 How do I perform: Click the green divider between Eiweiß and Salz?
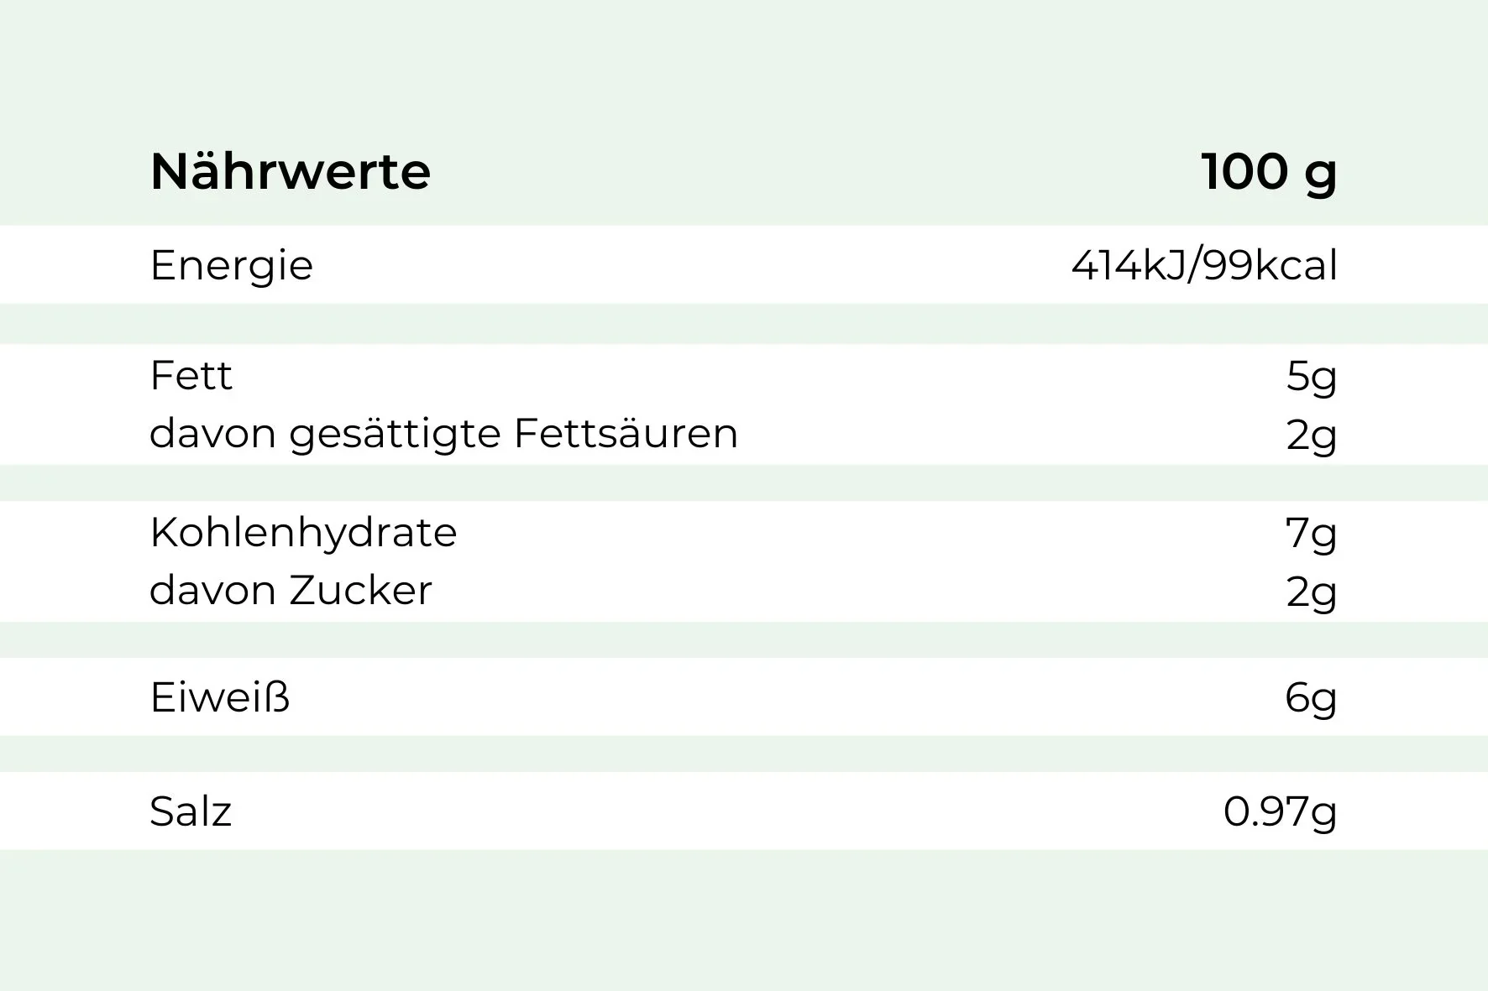[744, 754]
